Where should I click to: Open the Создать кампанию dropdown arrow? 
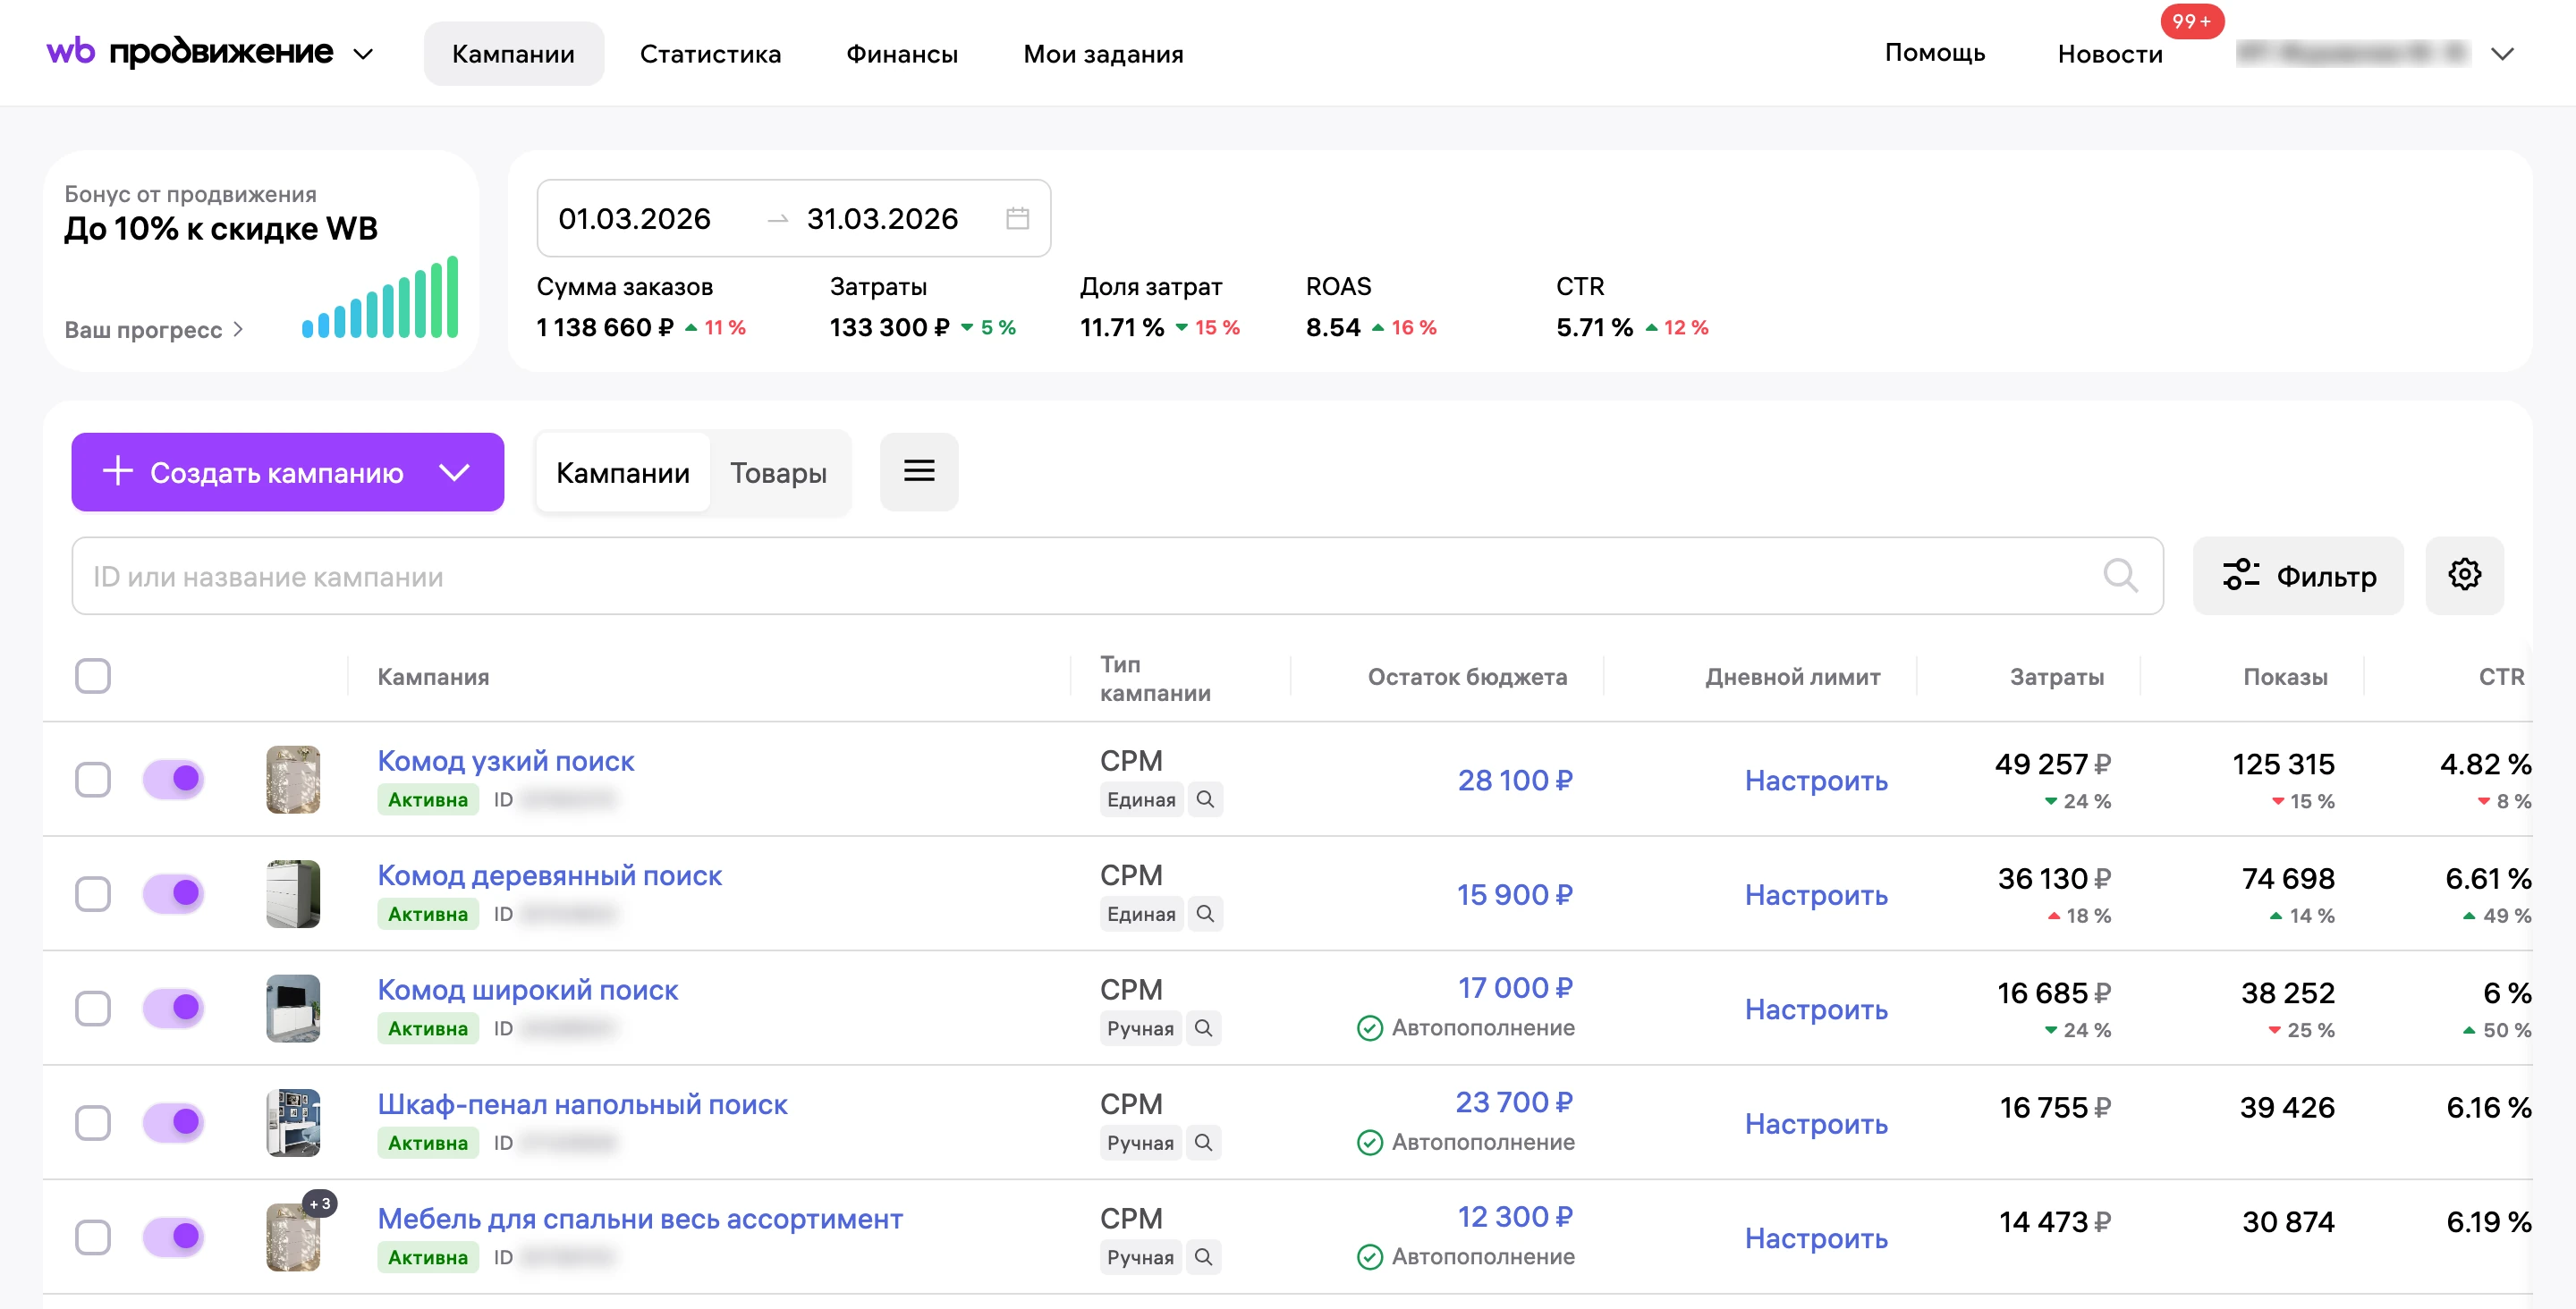[454, 472]
